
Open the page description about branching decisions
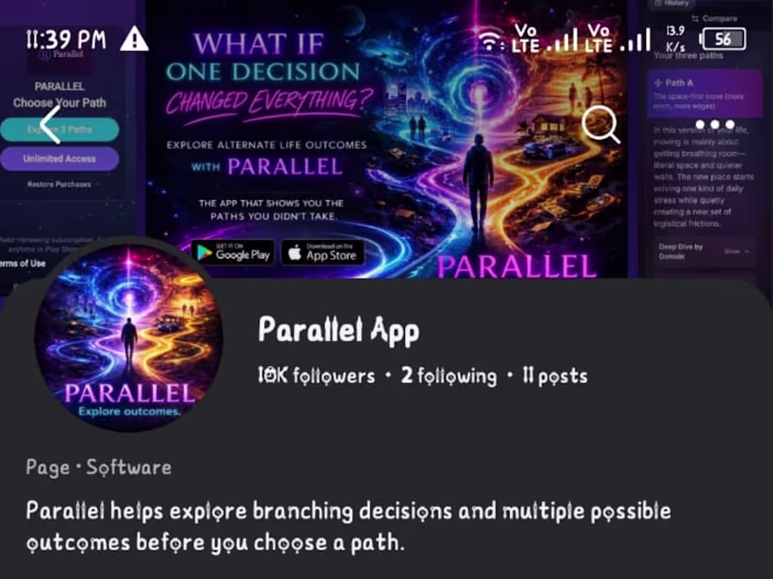click(x=349, y=527)
